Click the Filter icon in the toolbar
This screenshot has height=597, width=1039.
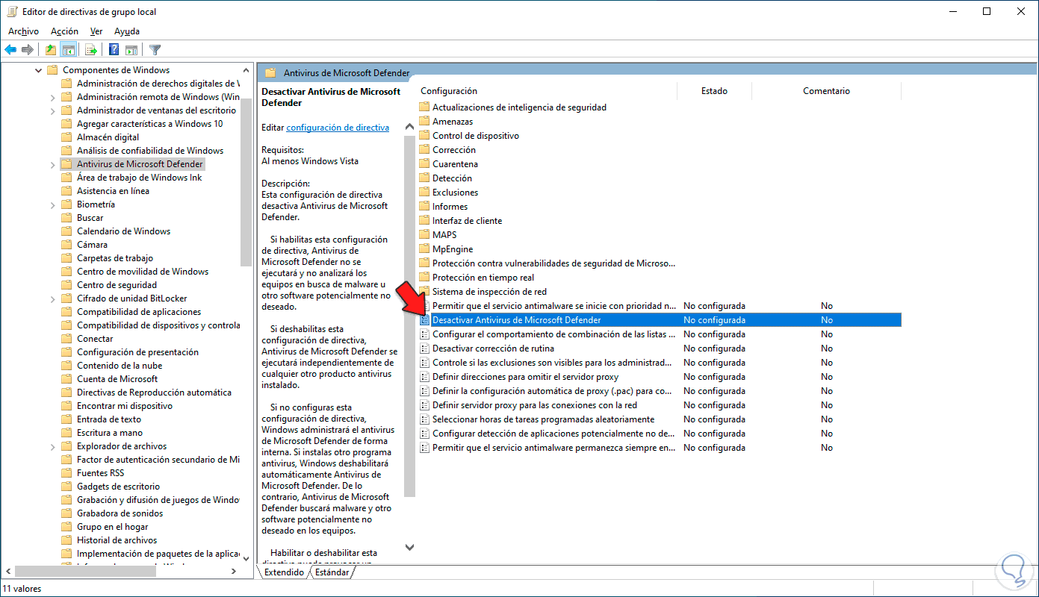click(155, 49)
